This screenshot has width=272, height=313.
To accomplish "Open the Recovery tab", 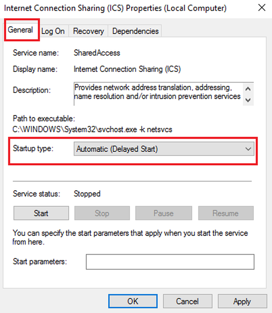I will tap(88, 31).
